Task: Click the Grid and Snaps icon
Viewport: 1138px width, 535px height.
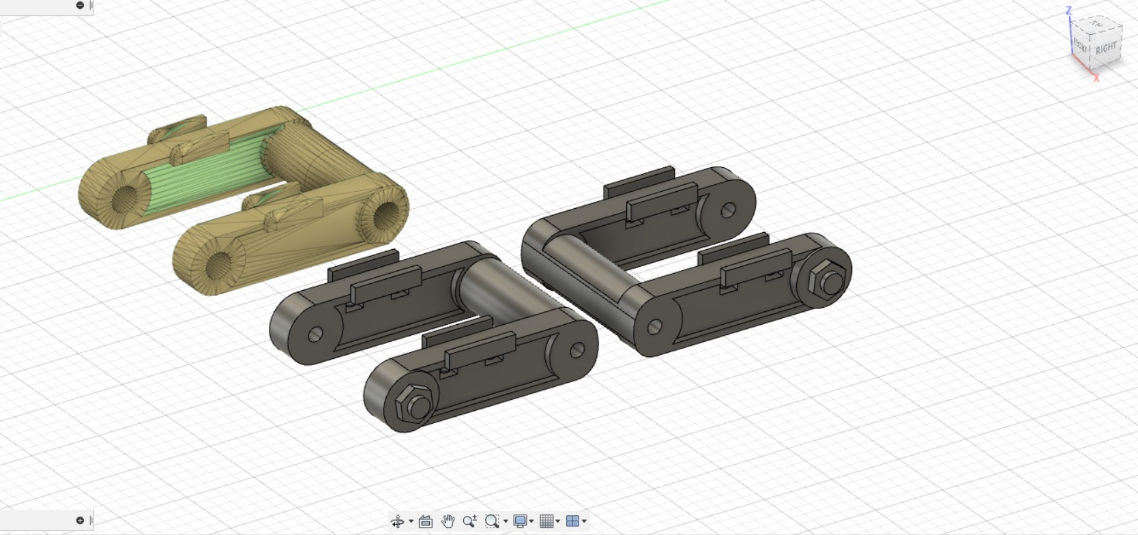Action: (546, 522)
